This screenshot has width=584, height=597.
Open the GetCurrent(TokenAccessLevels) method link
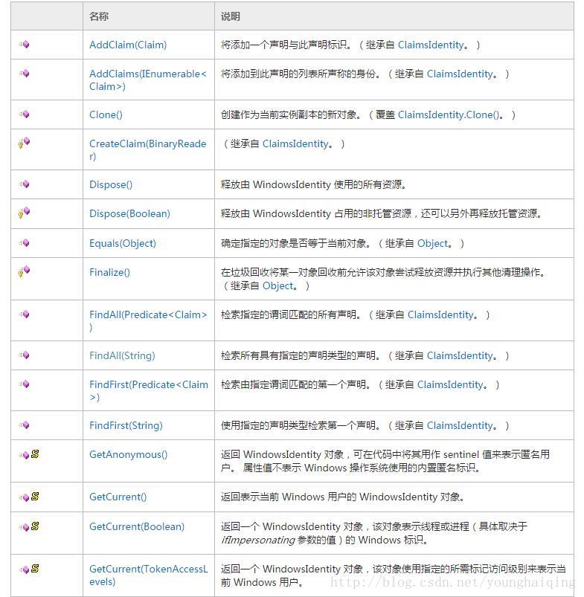149,575
